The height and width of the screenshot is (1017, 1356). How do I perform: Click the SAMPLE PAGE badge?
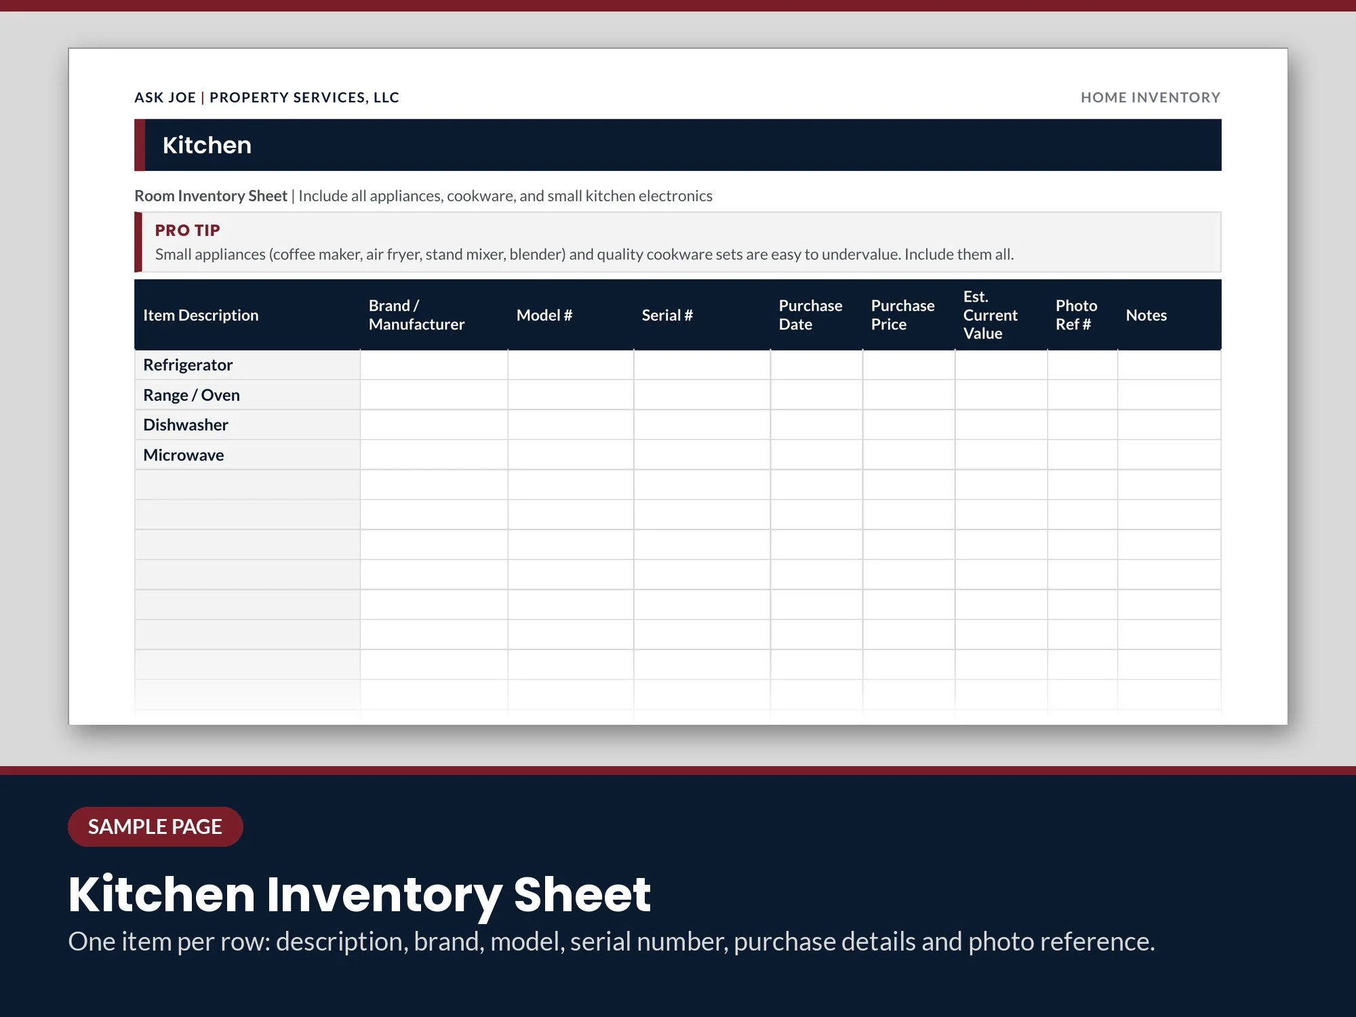click(x=155, y=826)
